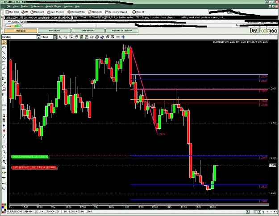The image size is (279, 216).
Task: Switch to the order windows tab
Action: click(88, 31)
